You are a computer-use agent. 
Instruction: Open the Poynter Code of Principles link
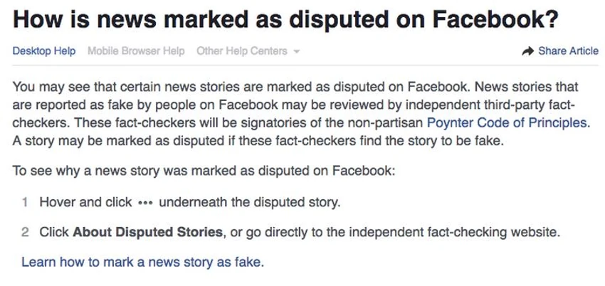click(x=508, y=123)
